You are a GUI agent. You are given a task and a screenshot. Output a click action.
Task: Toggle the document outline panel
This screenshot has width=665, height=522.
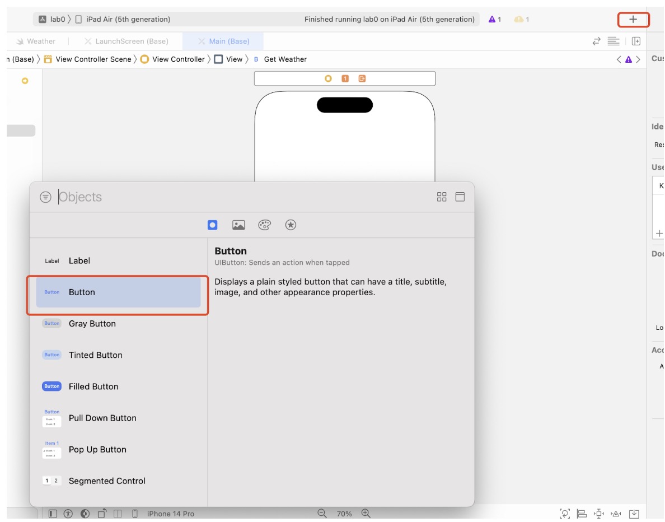pos(53,514)
